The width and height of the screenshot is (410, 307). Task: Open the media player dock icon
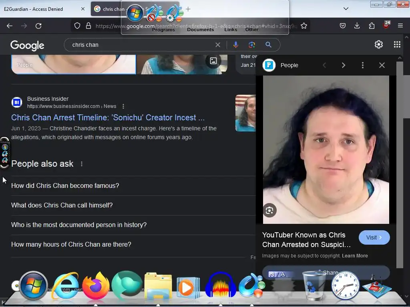[188, 288]
